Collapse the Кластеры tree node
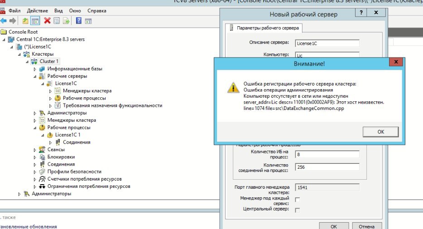Image resolution: width=423 pixels, height=229 pixels. [19, 54]
